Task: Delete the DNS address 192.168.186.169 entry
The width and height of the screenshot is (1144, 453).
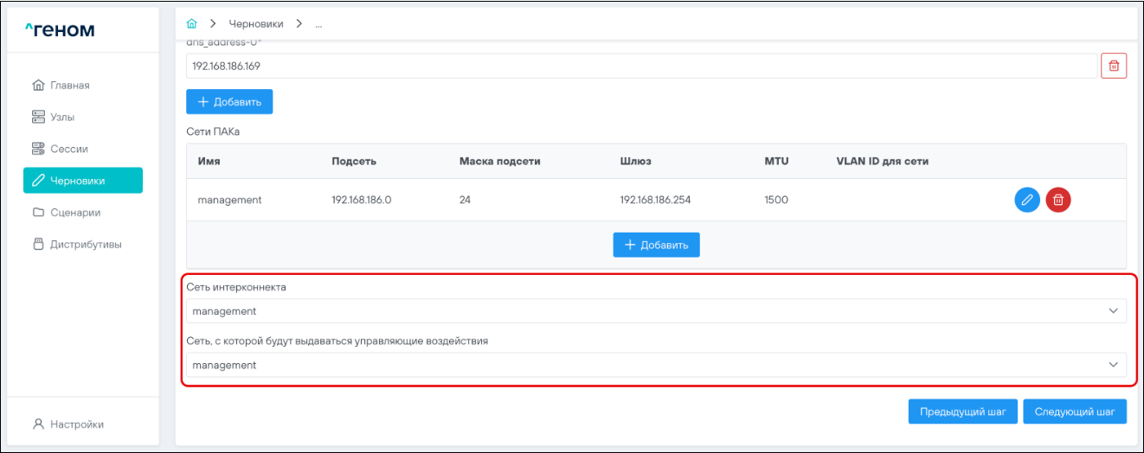Action: pos(1113,66)
